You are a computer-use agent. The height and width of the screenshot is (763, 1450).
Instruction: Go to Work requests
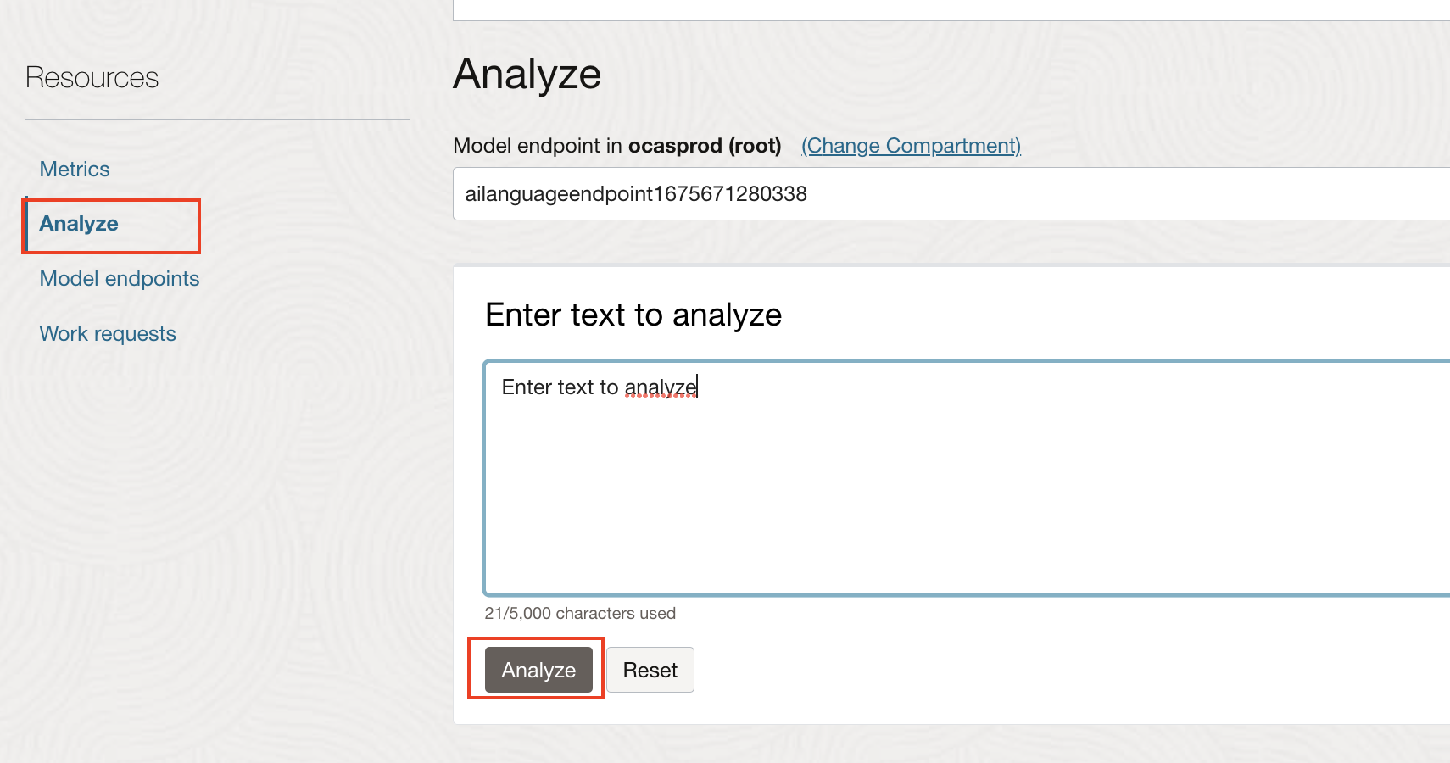[108, 334]
